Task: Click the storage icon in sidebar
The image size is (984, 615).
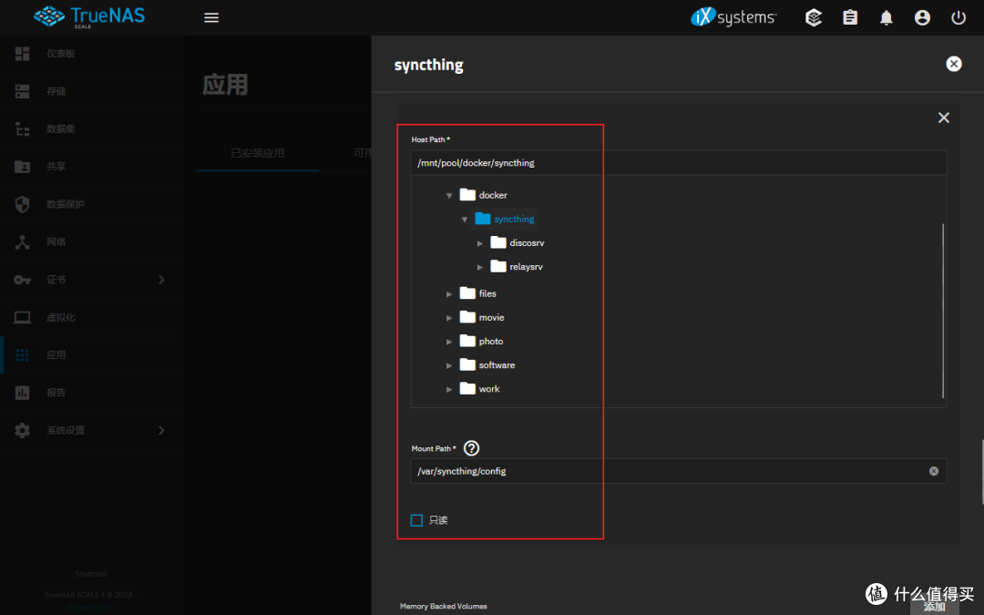Action: coord(22,91)
